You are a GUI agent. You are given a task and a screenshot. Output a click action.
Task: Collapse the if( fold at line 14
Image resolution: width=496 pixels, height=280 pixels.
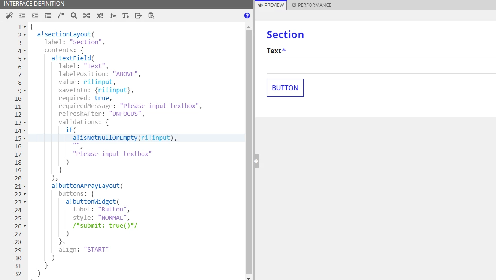25,130
